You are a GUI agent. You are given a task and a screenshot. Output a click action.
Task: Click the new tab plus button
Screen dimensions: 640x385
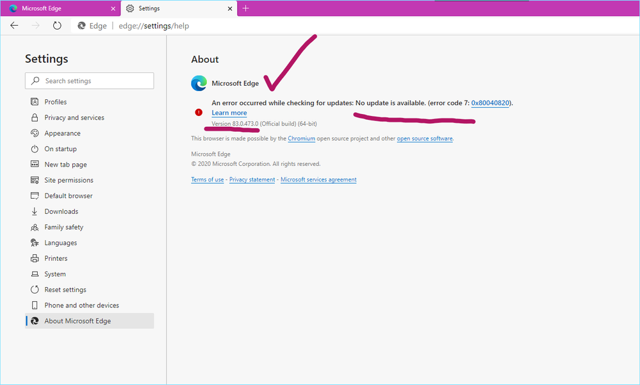tap(246, 8)
